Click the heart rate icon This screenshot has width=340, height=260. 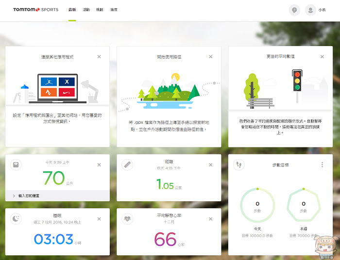[x=127, y=219]
